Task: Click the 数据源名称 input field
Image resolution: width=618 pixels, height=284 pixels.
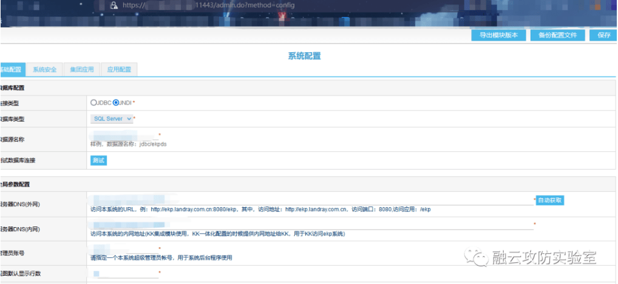Action: [124, 135]
